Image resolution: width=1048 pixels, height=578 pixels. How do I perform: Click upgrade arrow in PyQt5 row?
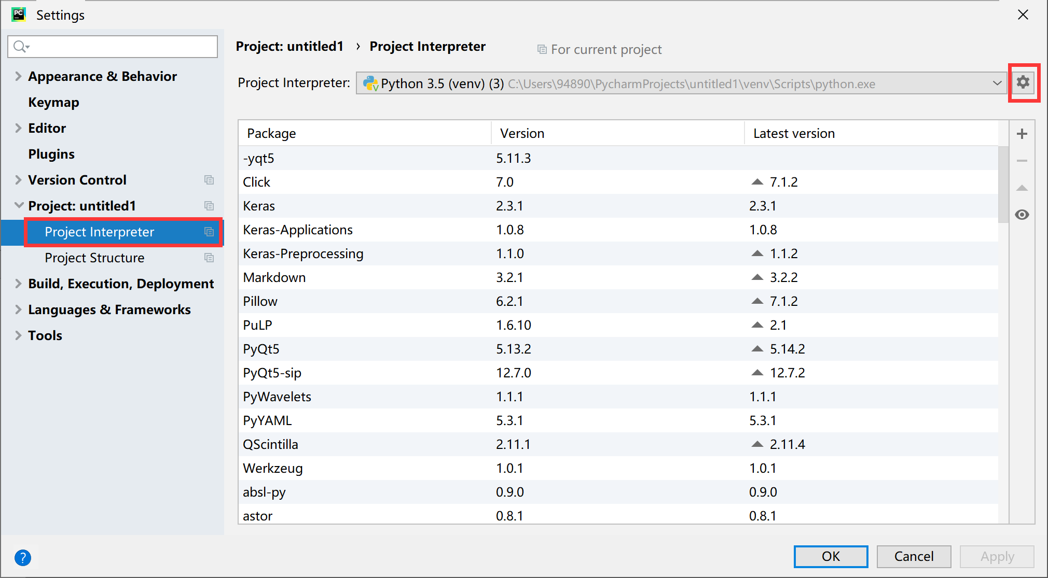click(757, 349)
